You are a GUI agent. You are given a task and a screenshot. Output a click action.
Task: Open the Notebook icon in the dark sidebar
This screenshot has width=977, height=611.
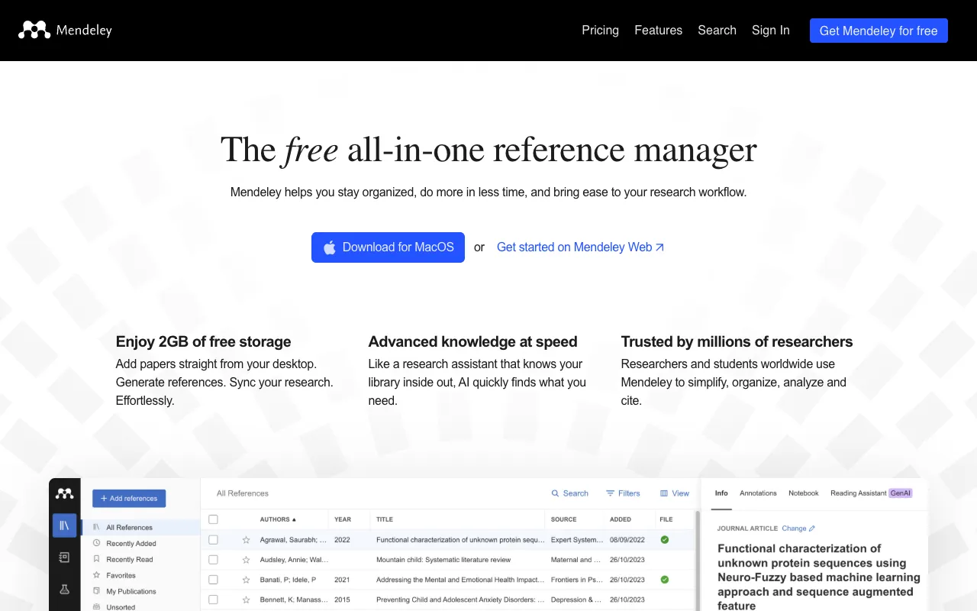[x=65, y=558]
